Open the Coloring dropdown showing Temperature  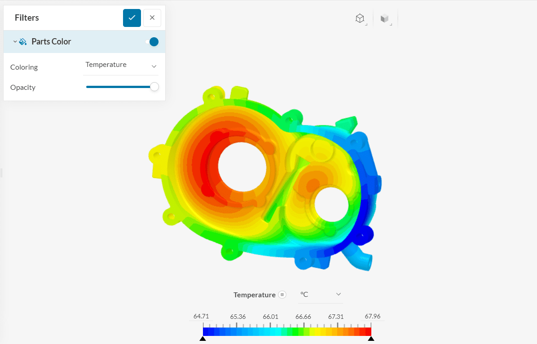pyautogui.click(x=121, y=65)
